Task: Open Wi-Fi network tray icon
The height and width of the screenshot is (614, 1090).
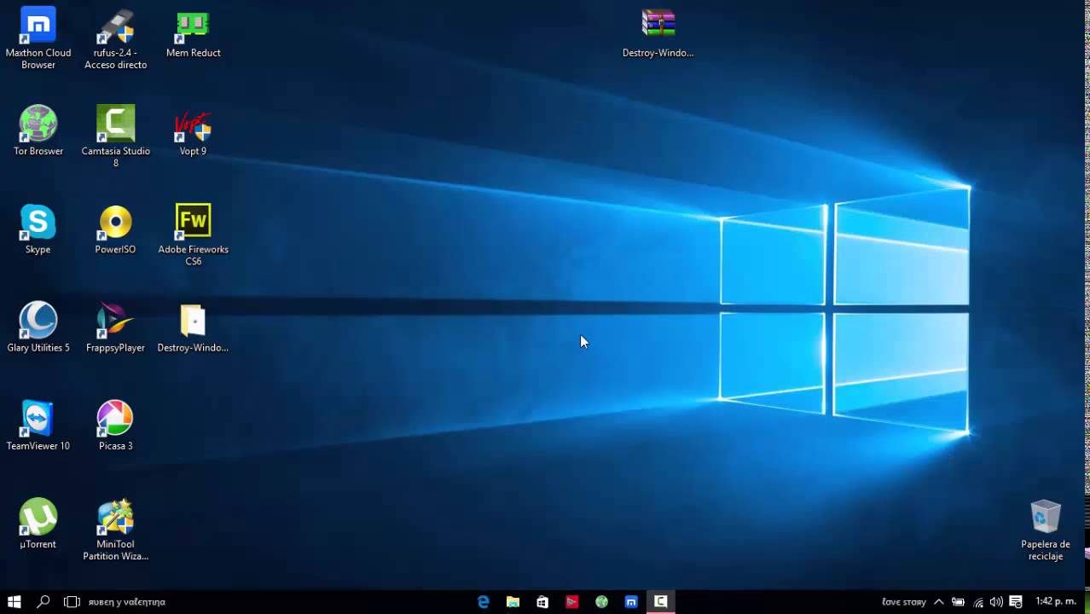Action: click(x=977, y=601)
